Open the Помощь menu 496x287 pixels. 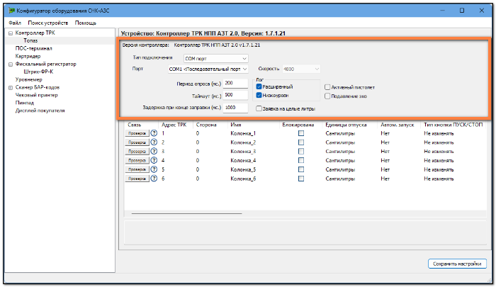click(x=86, y=23)
